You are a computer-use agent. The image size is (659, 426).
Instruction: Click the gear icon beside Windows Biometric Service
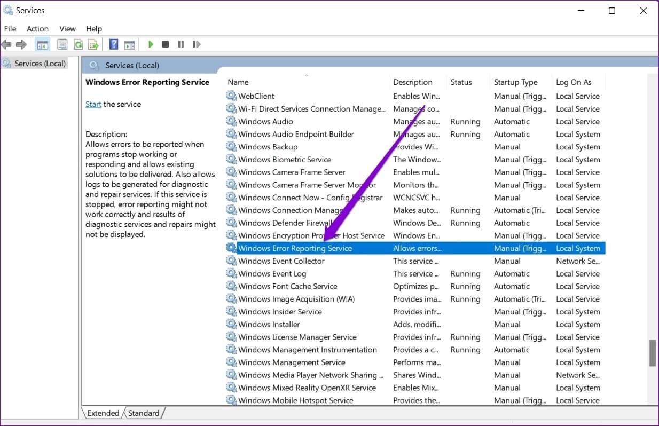point(231,160)
